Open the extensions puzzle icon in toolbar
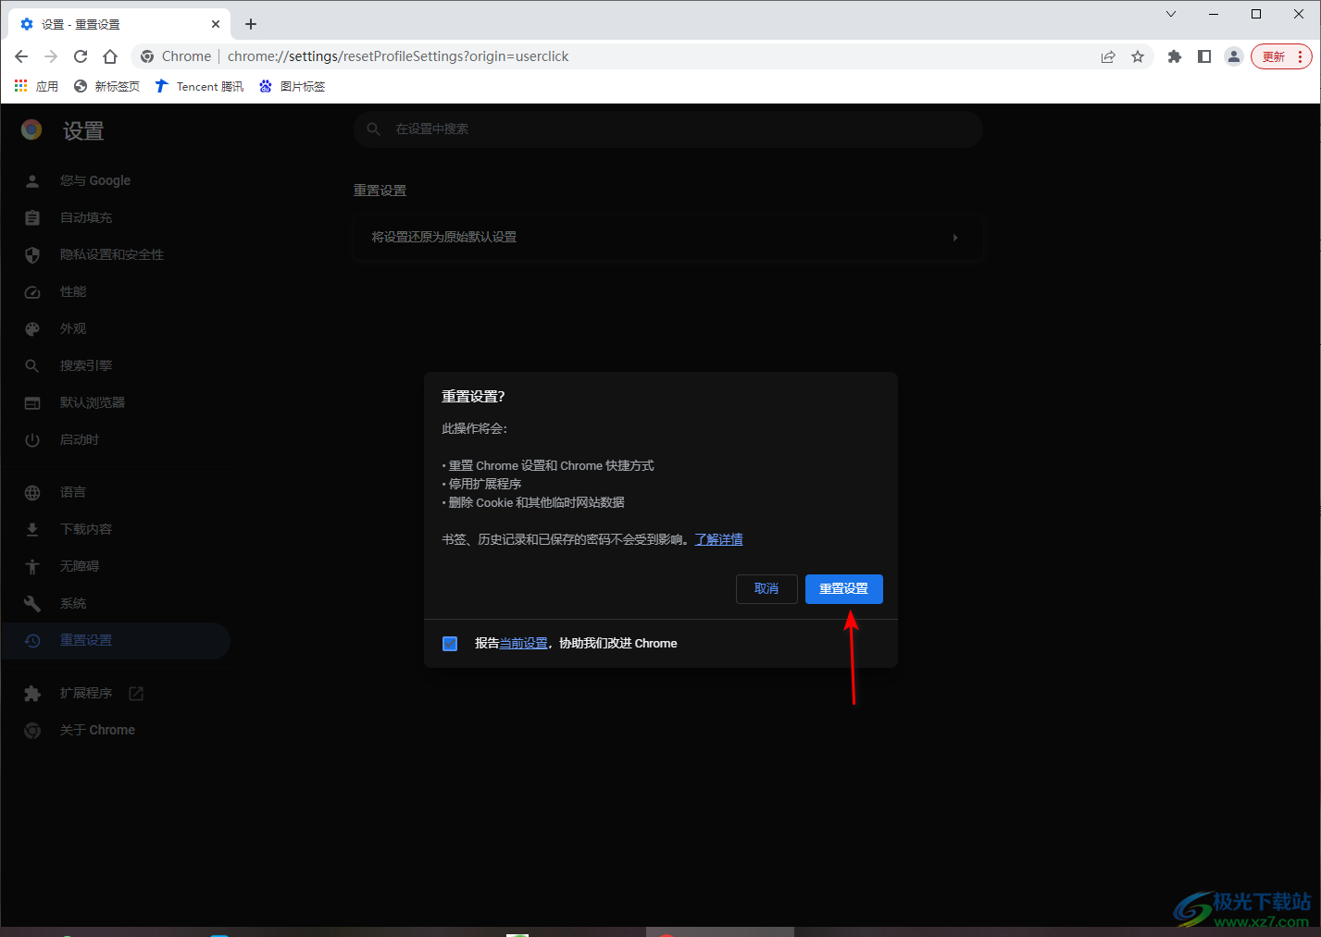This screenshot has width=1321, height=937. click(1175, 56)
